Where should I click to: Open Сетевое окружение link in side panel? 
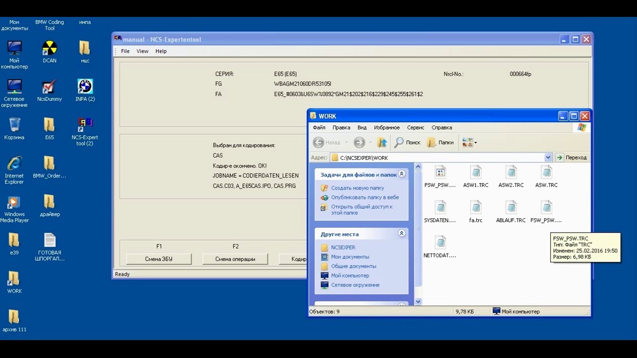click(355, 285)
